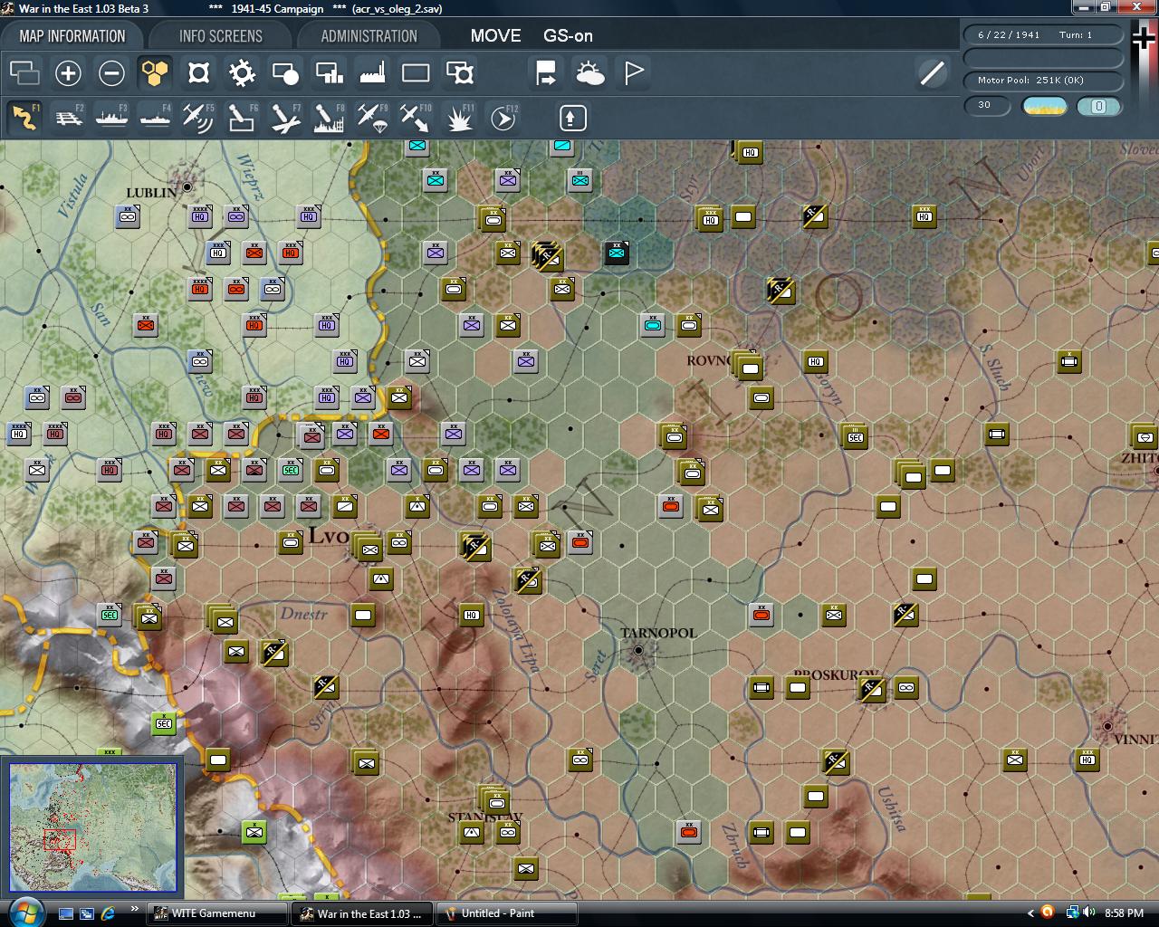The height and width of the screenshot is (927, 1159).
Task: Select F6 bomb unit mode
Action: (242, 118)
